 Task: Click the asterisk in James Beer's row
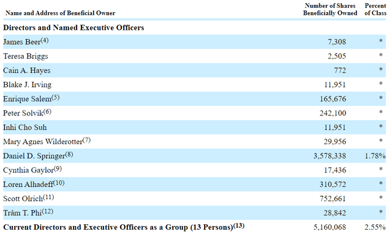coord(381,41)
